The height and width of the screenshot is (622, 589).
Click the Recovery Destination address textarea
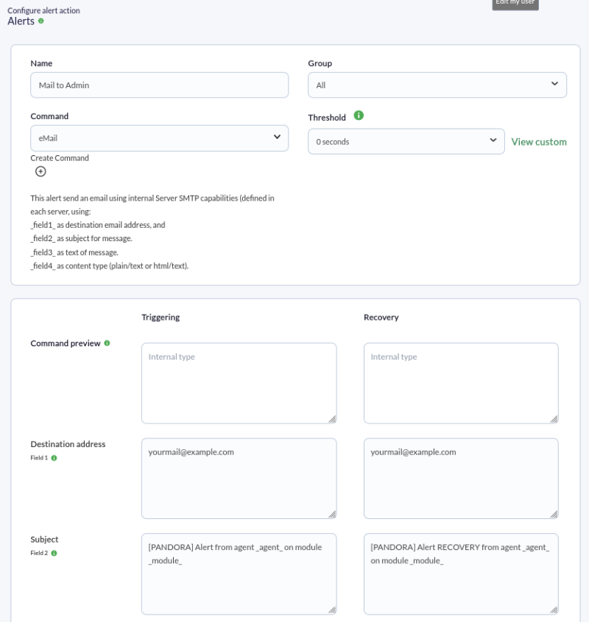click(461, 479)
